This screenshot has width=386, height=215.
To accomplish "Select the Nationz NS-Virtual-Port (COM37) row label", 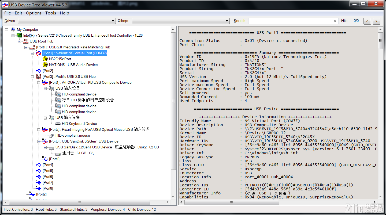I will pos(75,53).
